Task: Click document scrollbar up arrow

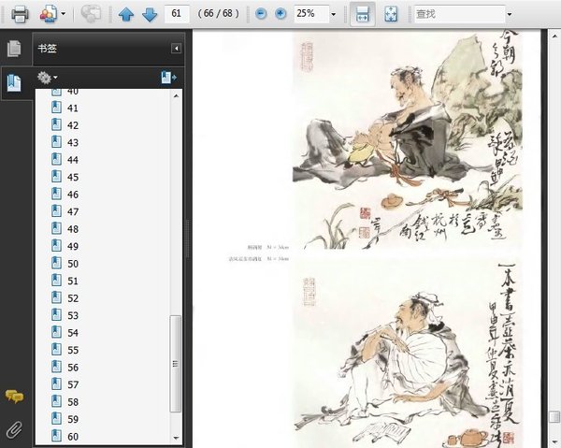Action: point(554,36)
